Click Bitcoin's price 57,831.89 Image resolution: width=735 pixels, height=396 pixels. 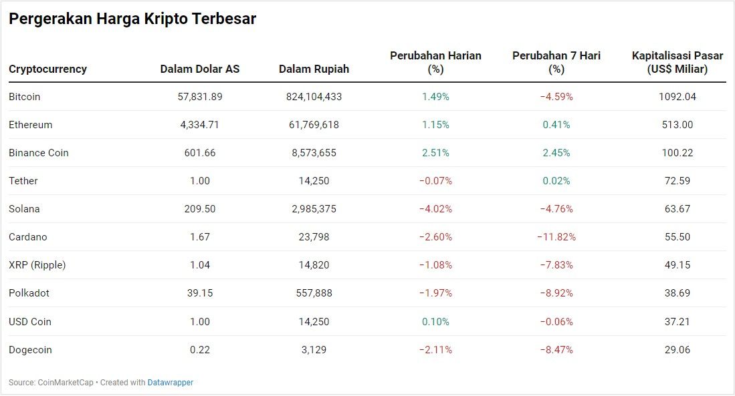coord(200,96)
